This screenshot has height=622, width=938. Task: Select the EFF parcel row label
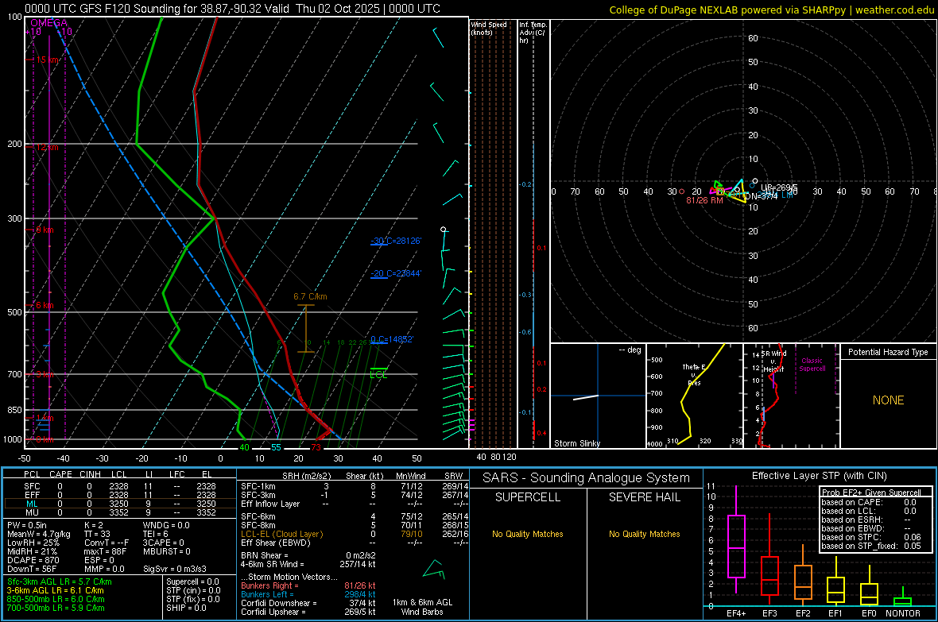(x=32, y=495)
